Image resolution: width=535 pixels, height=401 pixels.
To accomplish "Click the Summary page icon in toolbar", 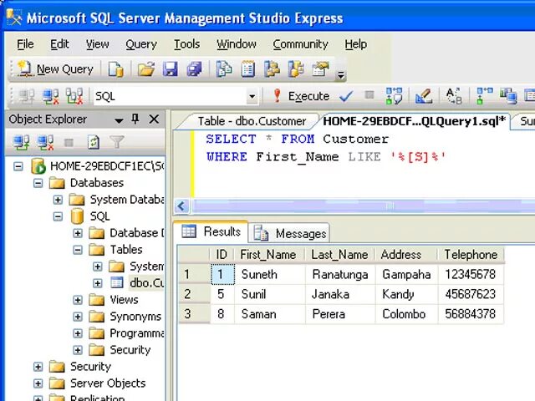I will point(248,69).
